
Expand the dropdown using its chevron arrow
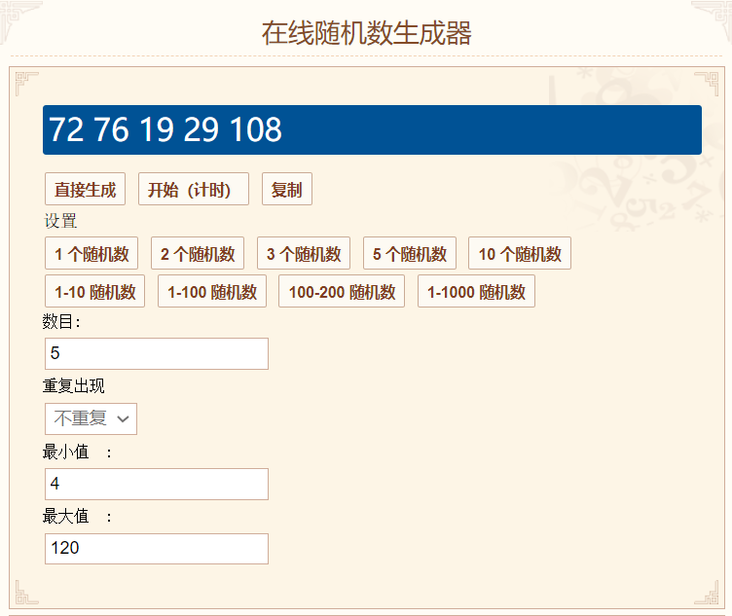123,419
